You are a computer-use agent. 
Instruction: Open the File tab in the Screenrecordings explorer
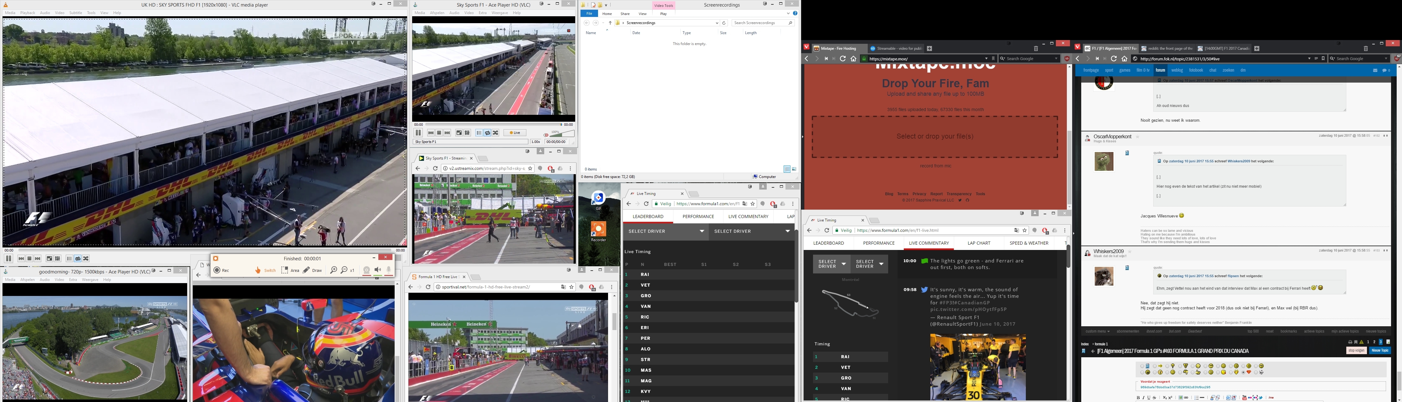[589, 13]
